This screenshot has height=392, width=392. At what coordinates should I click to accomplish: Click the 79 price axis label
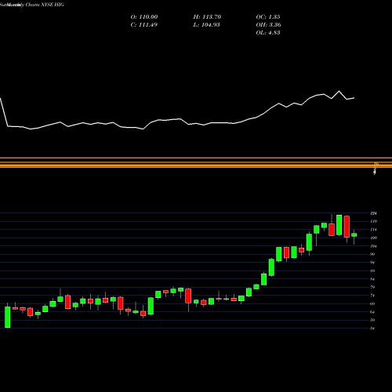click(372, 287)
